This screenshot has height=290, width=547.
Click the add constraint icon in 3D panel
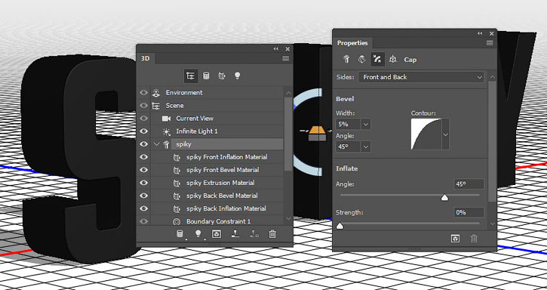(x=254, y=234)
